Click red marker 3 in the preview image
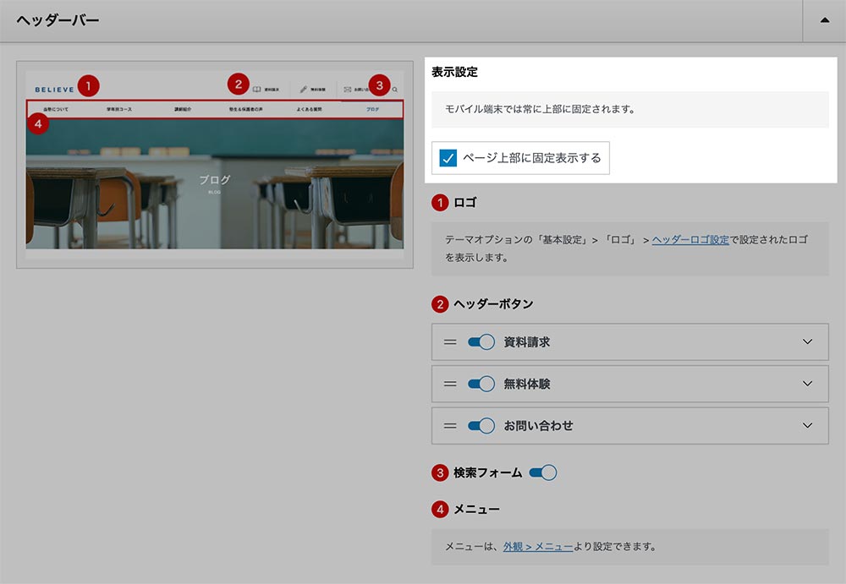The height and width of the screenshot is (584, 846). tap(380, 85)
